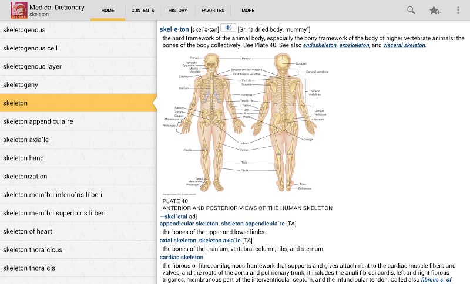Select 'skeletogenous cell' entry

pos(78,48)
